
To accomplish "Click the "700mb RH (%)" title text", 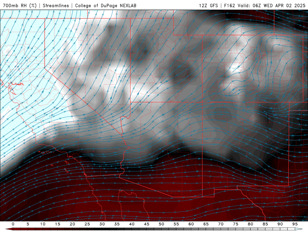I will (x=20, y=5).
